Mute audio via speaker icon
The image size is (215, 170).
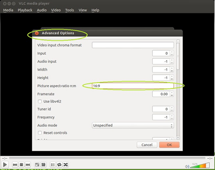187,166
